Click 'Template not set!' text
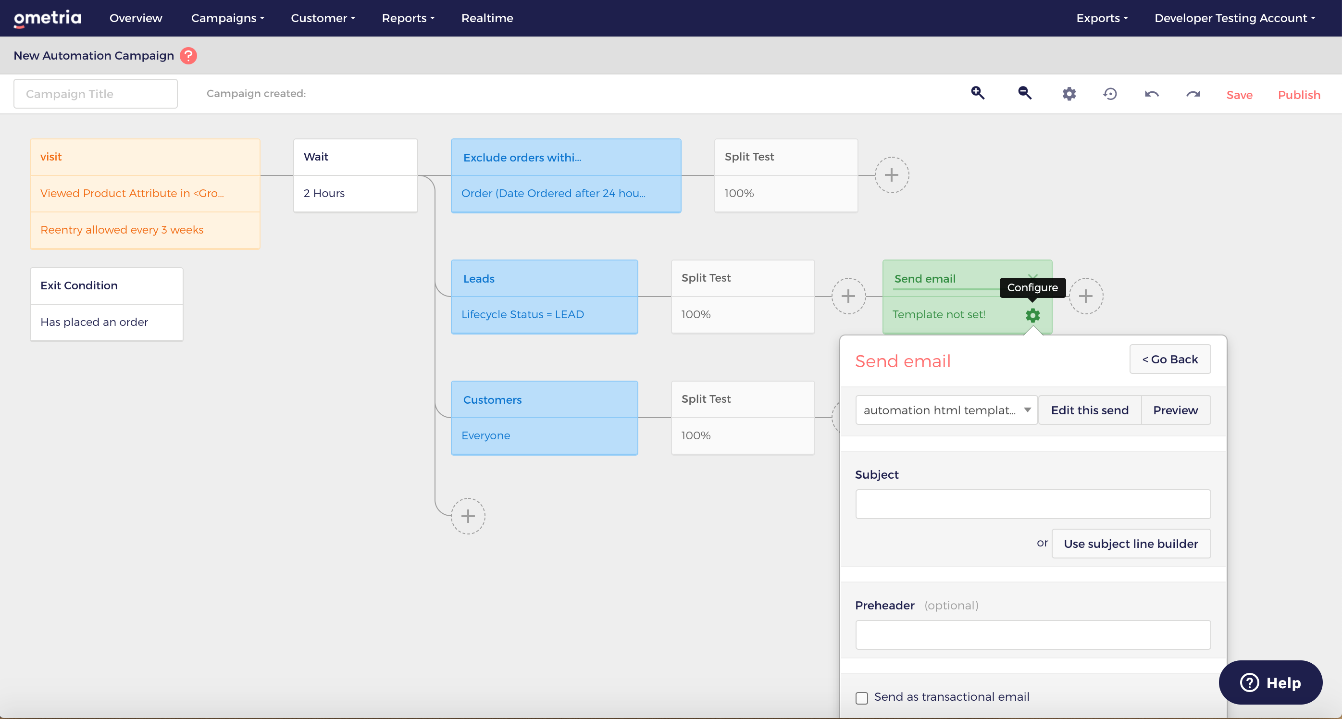The width and height of the screenshot is (1342, 719). (x=939, y=314)
